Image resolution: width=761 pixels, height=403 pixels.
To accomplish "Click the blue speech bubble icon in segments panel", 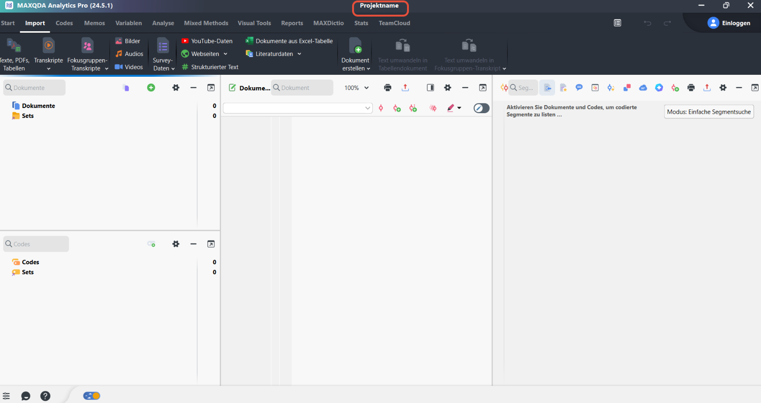I will 579,88.
